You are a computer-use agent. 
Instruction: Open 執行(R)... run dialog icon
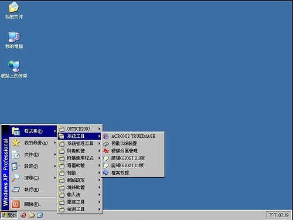pyautogui.click(x=16, y=189)
